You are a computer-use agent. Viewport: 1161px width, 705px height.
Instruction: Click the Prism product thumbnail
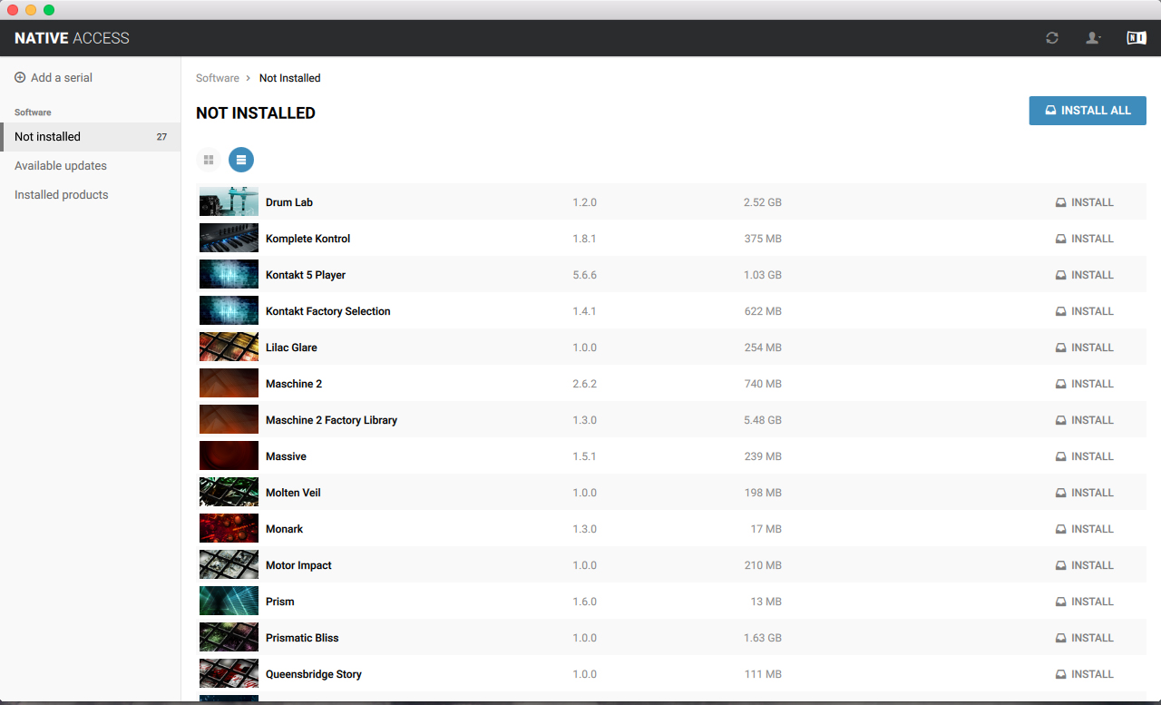pyautogui.click(x=229, y=602)
